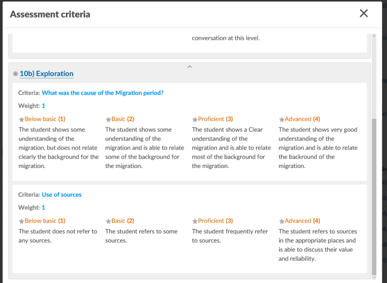Click the star icon beside Below basic (1) under Migration period
Image resolution: width=387 pixels, height=283 pixels.
point(21,120)
